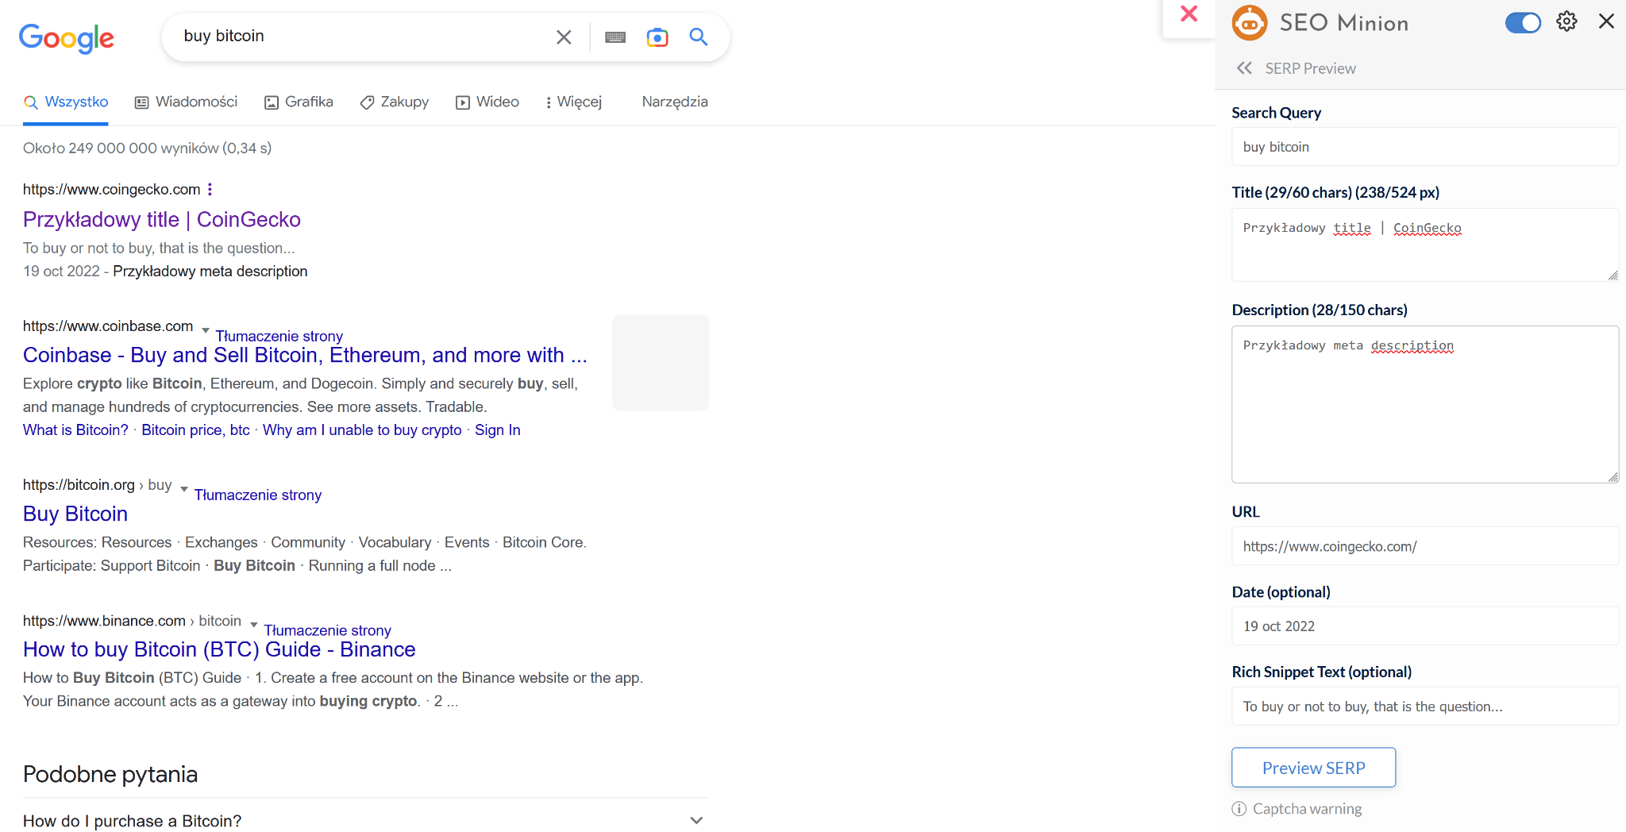Click the Coinbase result thumbnail placeholder

pyautogui.click(x=661, y=363)
